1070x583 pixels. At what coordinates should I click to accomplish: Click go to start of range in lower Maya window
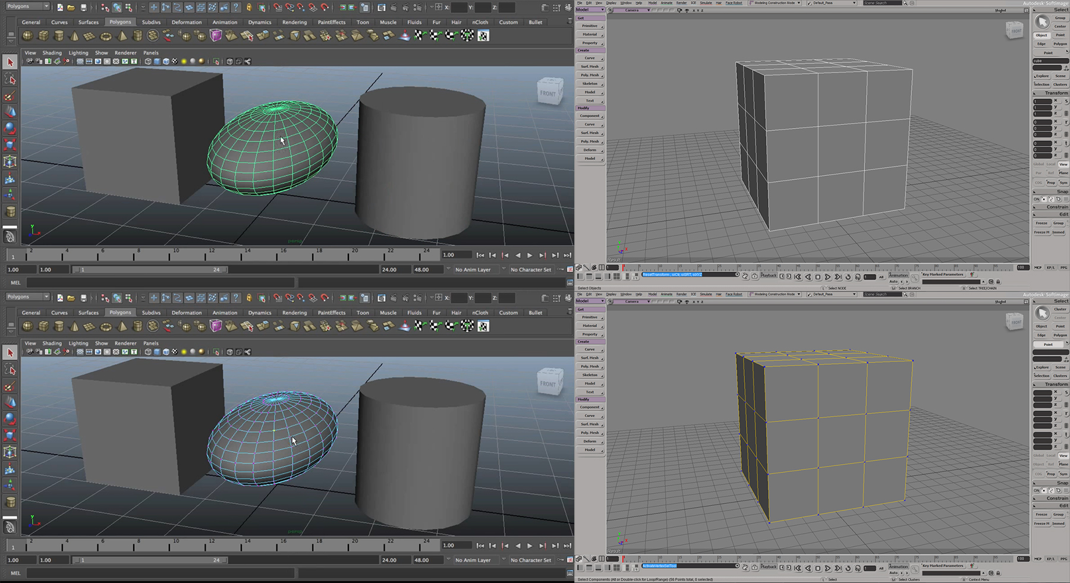[480, 546]
